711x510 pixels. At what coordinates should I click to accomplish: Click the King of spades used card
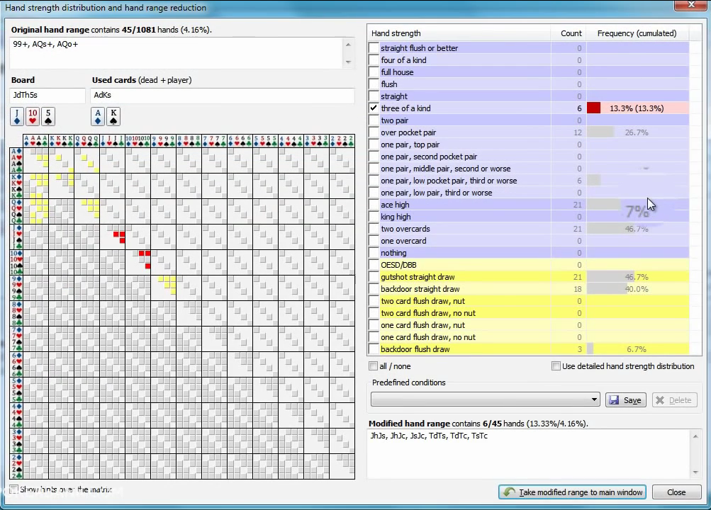pyautogui.click(x=113, y=116)
